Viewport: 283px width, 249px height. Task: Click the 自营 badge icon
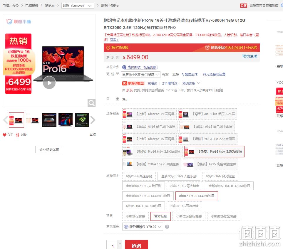[x=243, y=6]
